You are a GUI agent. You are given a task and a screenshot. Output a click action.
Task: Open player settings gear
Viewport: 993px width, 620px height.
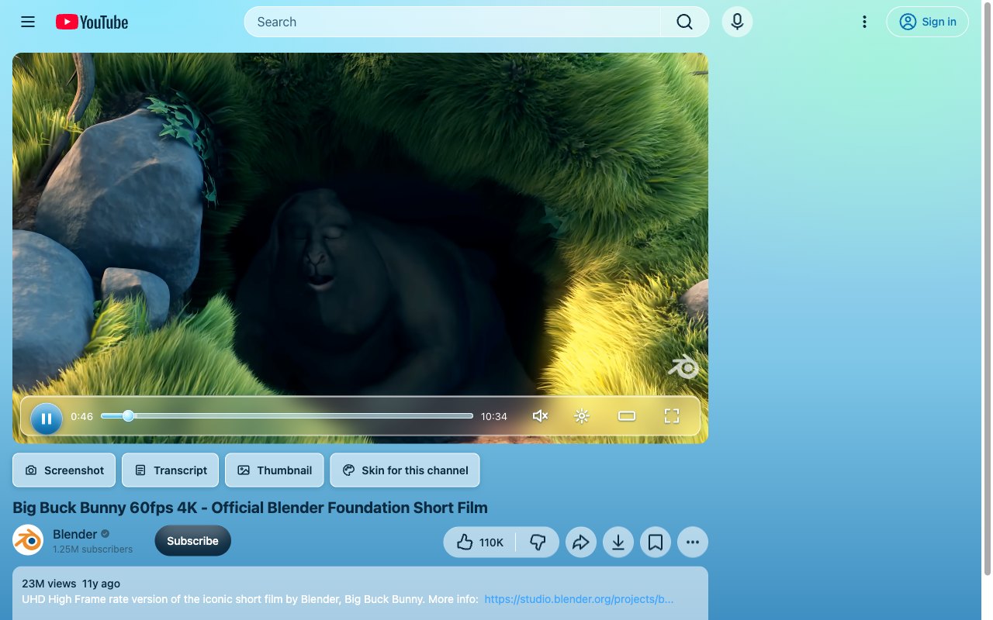click(x=582, y=416)
